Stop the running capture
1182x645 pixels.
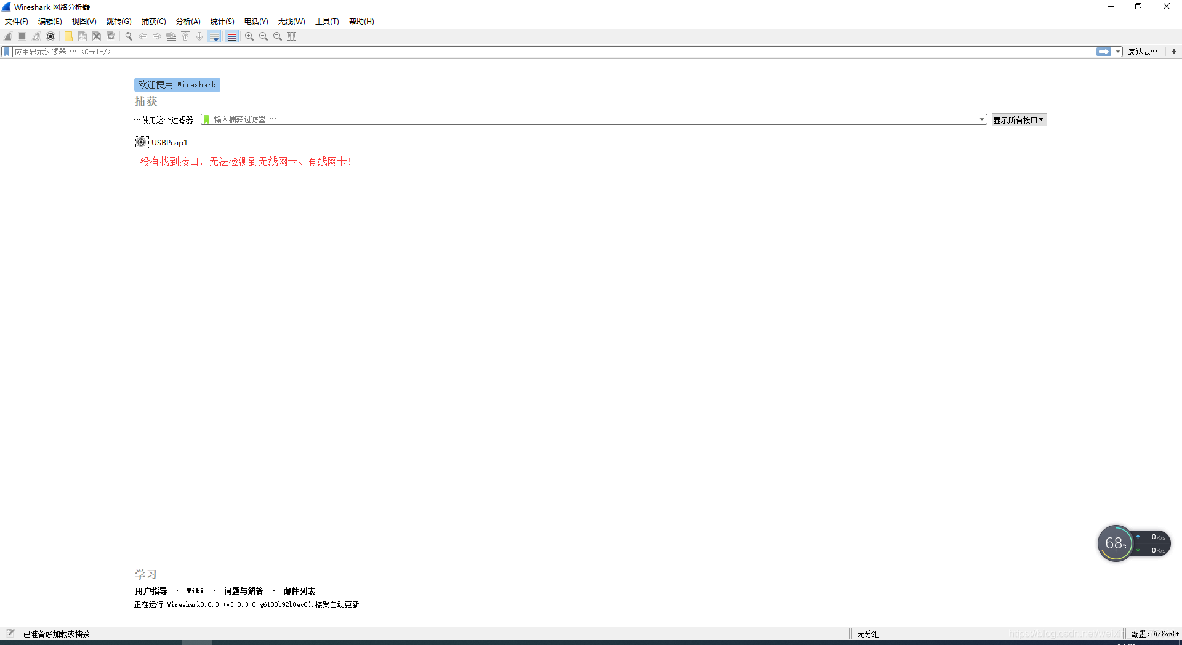[x=22, y=36]
